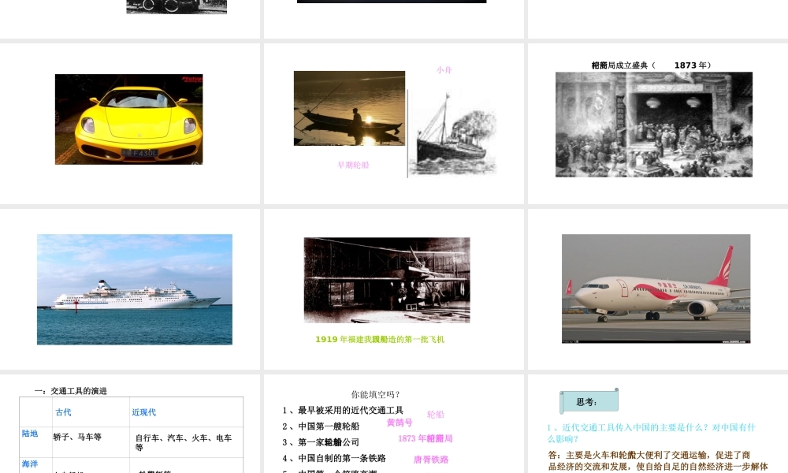Viewport: 788px width, 473px height.
Task: Click the title '你能填空吗?'
Action: tap(375, 395)
